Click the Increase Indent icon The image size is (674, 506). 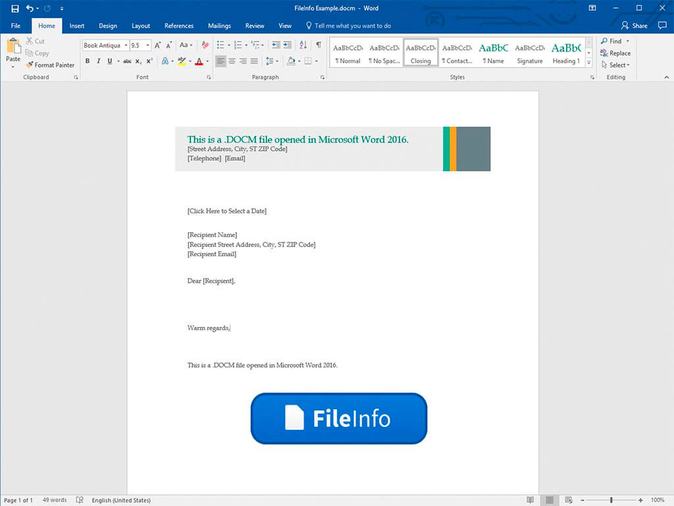(287, 45)
